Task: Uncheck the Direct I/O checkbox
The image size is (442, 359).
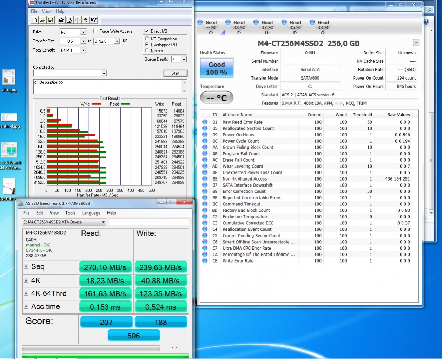Action: [x=147, y=31]
